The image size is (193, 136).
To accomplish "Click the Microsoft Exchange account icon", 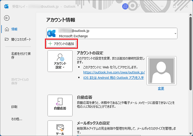I will (52, 33).
